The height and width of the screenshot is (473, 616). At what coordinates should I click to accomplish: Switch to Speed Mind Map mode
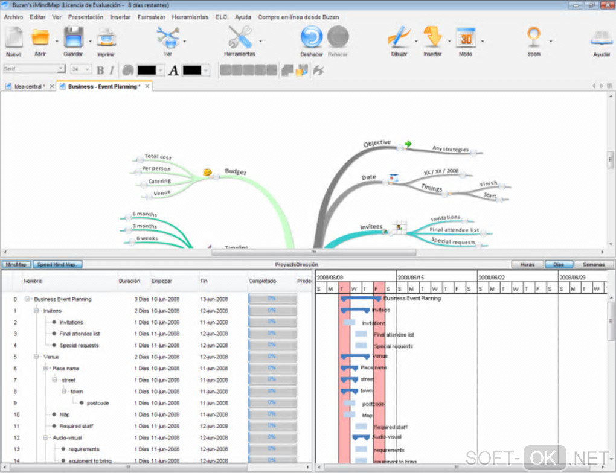click(x=57, y=265)
